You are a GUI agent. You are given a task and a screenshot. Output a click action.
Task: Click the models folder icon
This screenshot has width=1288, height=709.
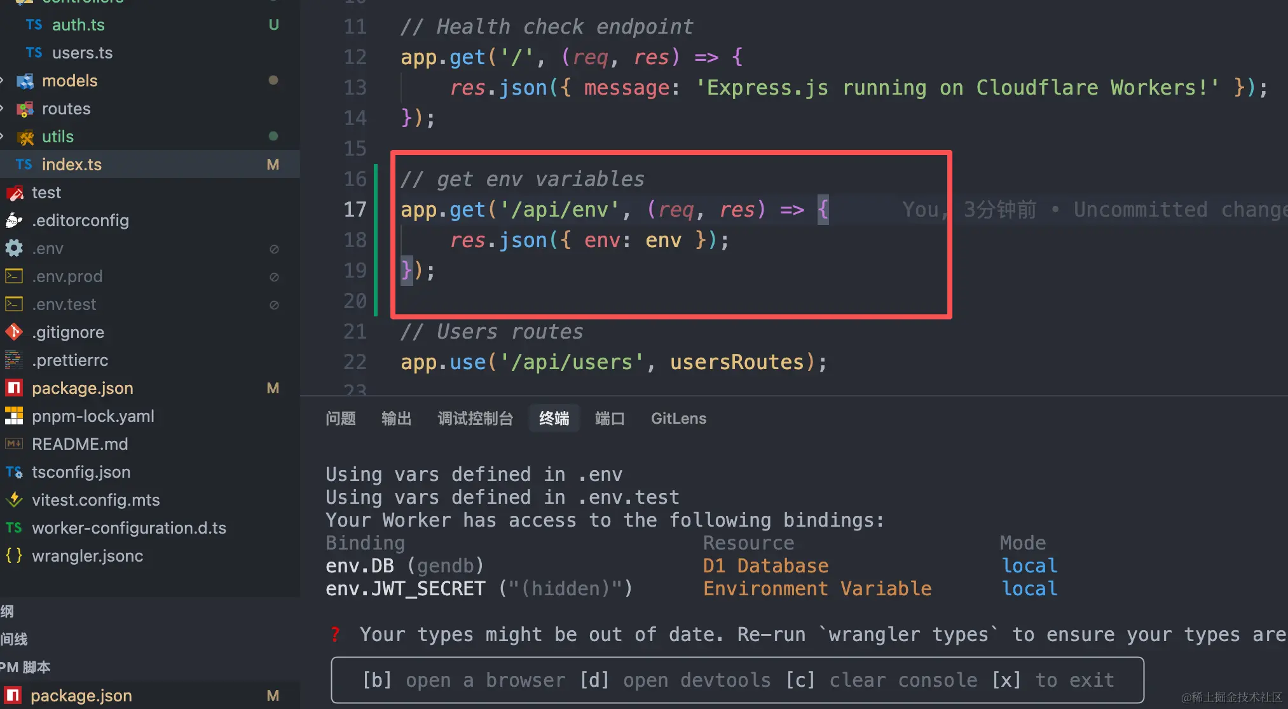pyautogui.click(x=25, y=81)
